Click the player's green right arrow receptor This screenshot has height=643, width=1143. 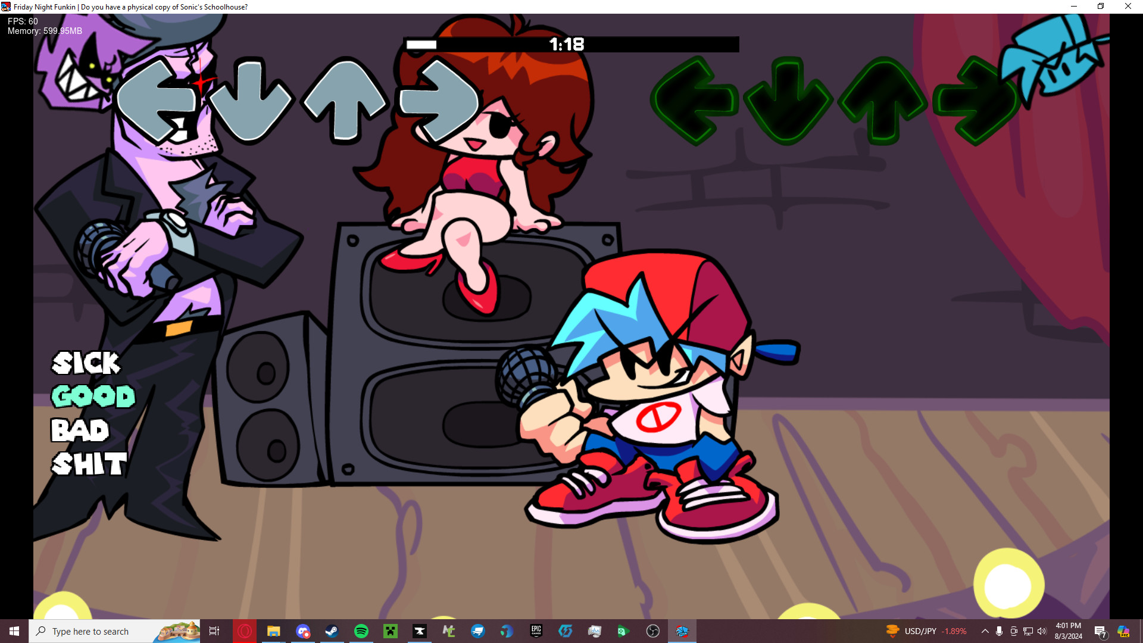coord(976,101)
